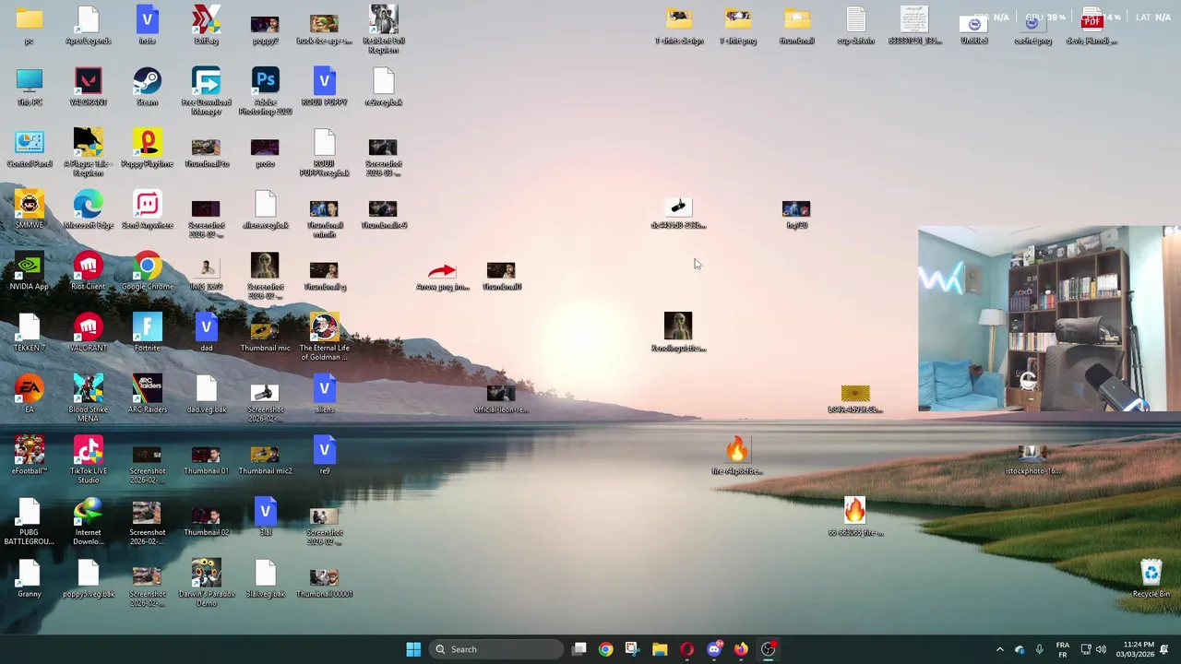1181x664 pixels.
Task: Select the 'thumbnail' folder at top
Action: [796, 26]
